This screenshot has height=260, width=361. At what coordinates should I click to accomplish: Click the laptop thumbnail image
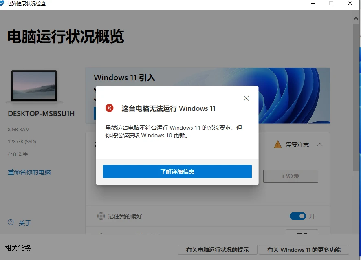click(x=34, y=86)
